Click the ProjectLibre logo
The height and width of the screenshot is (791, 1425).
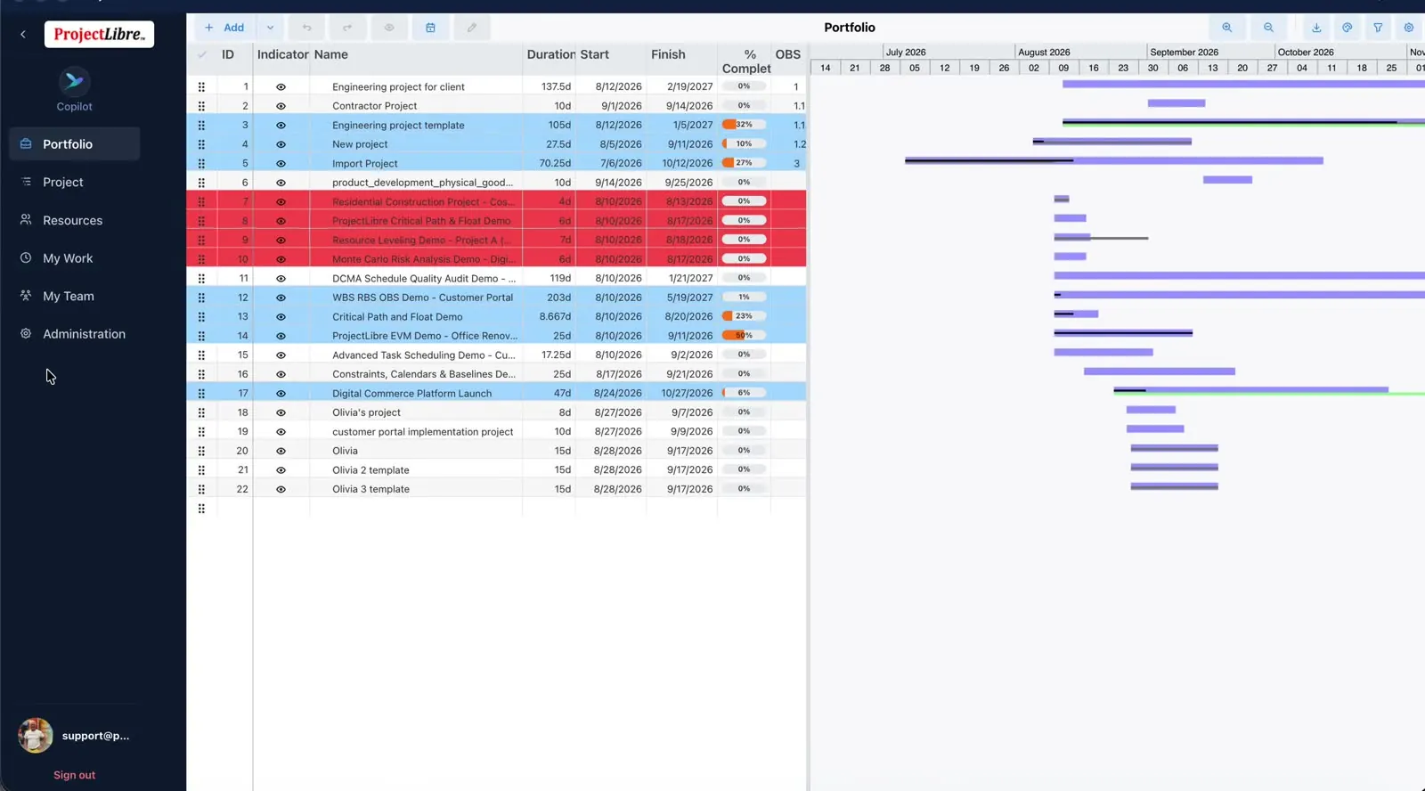(x=99, y=34)
